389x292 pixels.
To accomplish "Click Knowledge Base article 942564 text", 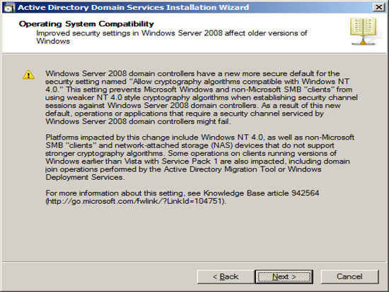I will pyautogui.click(x=261, y=193).
